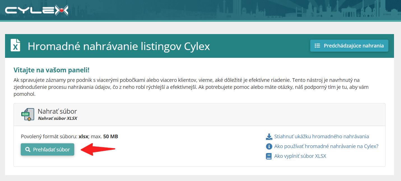Open Predchádzajúce nahrania

click(349, 46)
